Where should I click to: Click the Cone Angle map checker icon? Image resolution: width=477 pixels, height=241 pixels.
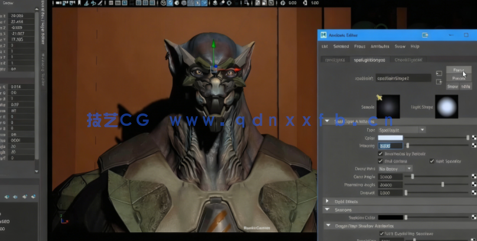(x=473, y=177)
